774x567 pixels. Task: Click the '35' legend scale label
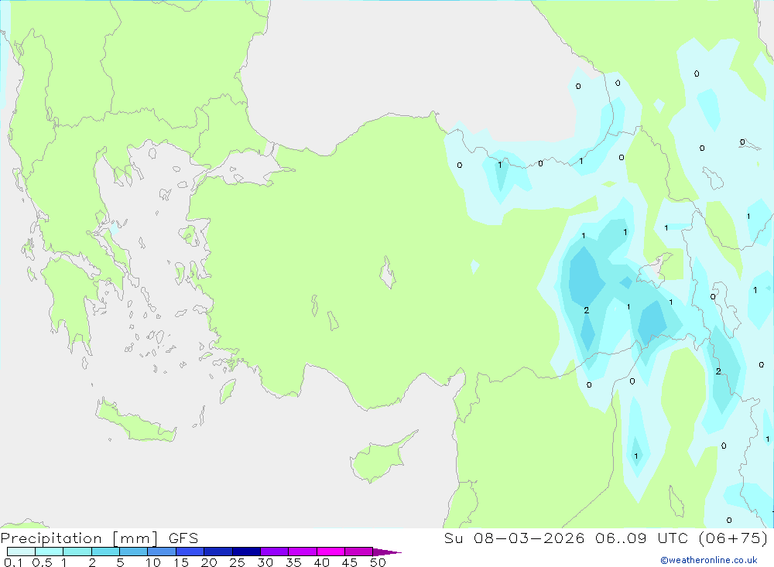[x=293, y=562]
